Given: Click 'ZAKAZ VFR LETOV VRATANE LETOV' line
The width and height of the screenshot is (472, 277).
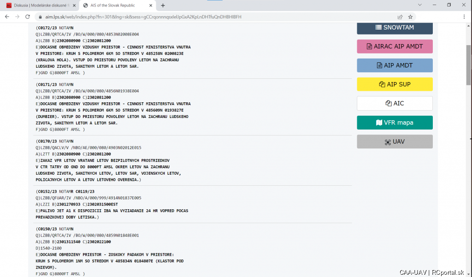Looking at the screenshot, I should [x=103, y=160].
